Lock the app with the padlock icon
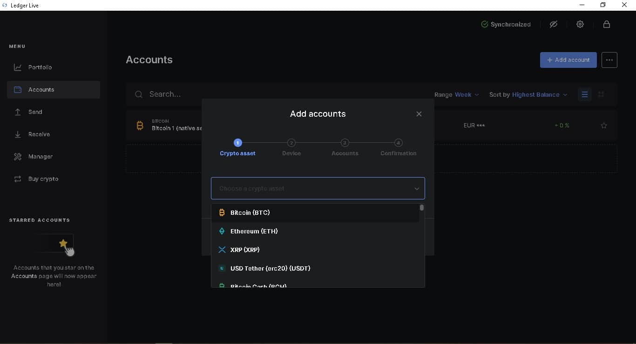This screenshot has height=344, width=636. [607, 24]
